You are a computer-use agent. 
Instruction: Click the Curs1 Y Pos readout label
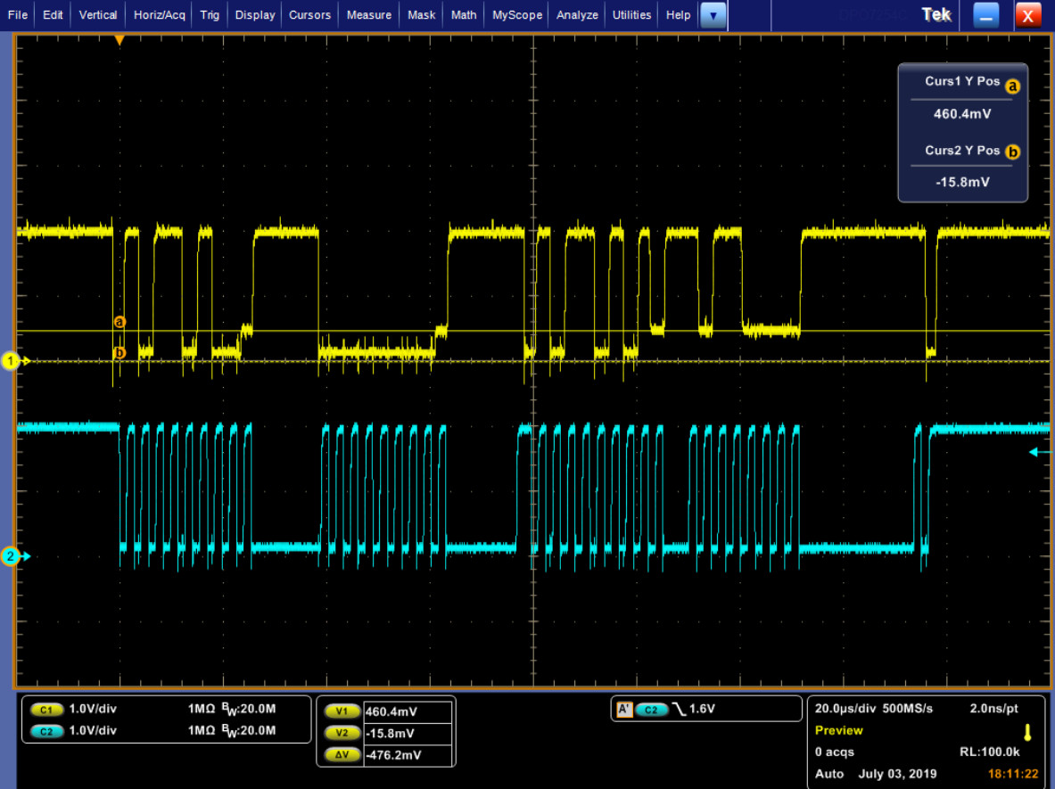[962, 81]
